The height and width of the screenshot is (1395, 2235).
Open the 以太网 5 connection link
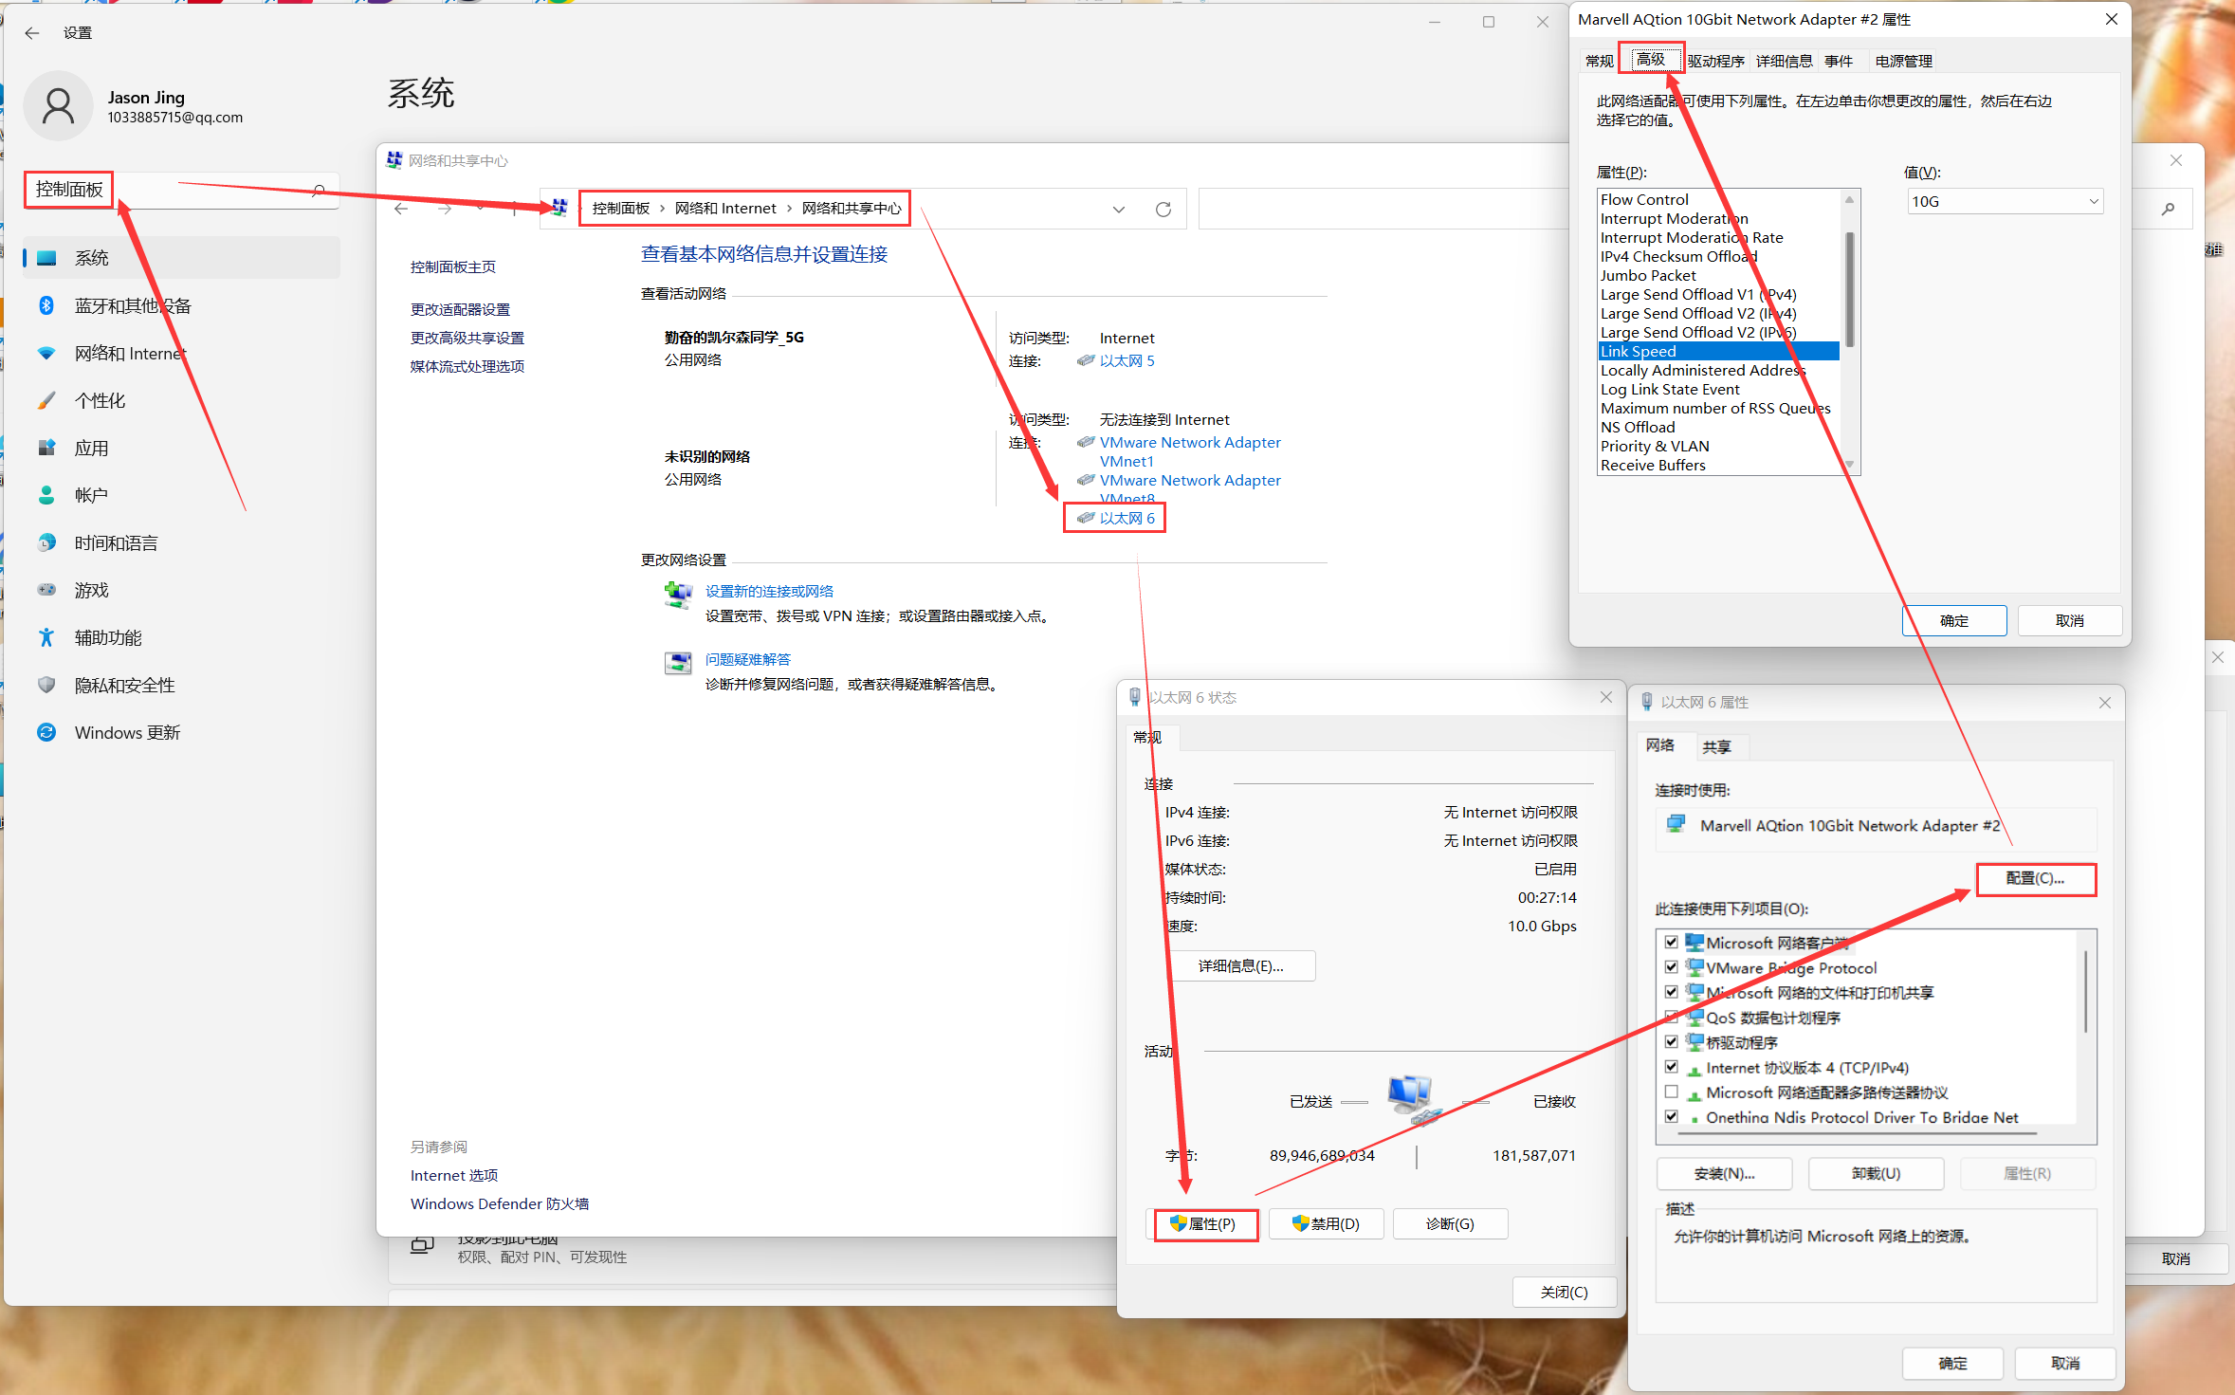coord(1127,360)
